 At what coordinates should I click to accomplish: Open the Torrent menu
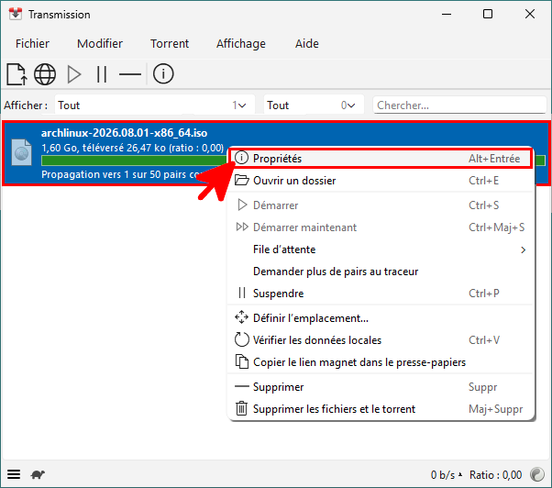coord(170,44)
